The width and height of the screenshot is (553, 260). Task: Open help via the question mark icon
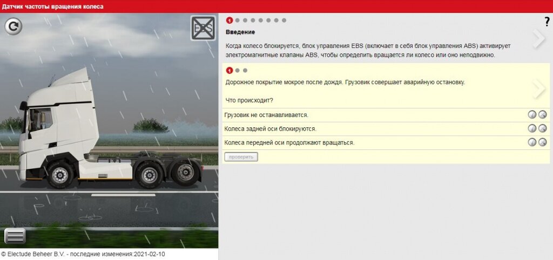coord(548,22)
